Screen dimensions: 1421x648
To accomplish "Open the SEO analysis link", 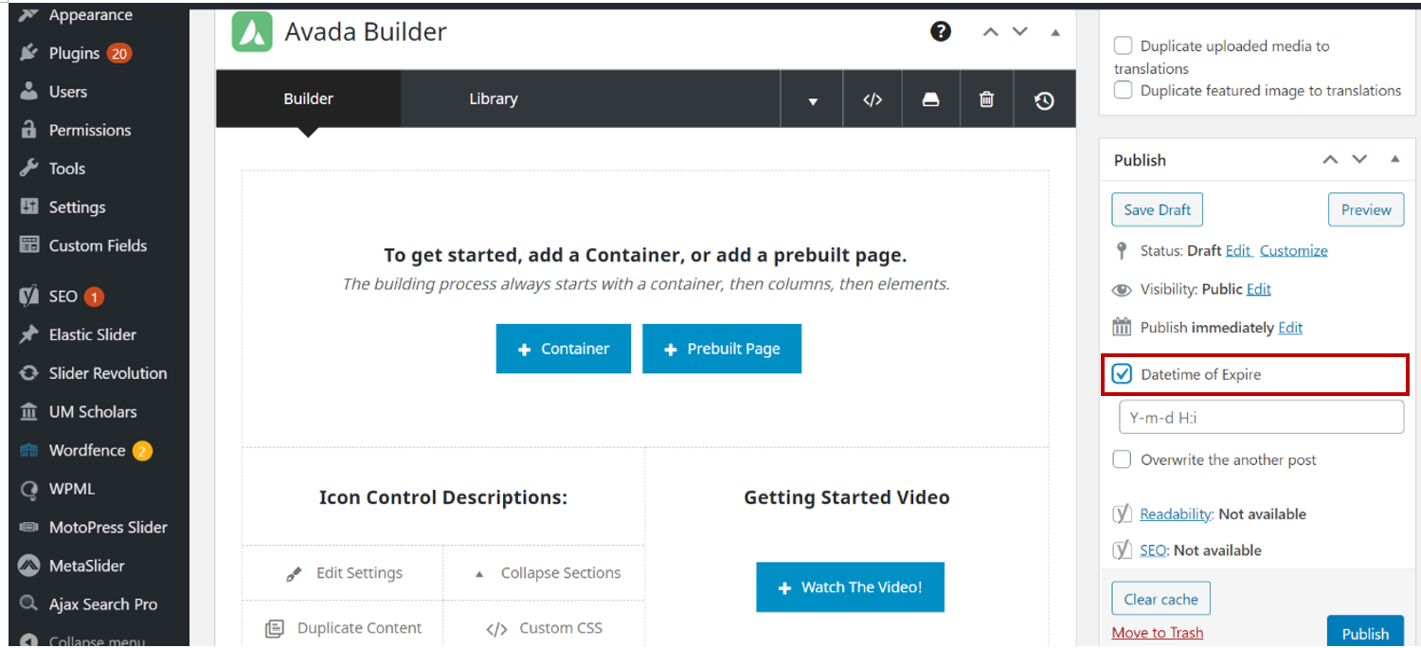I will point(1153,549).
